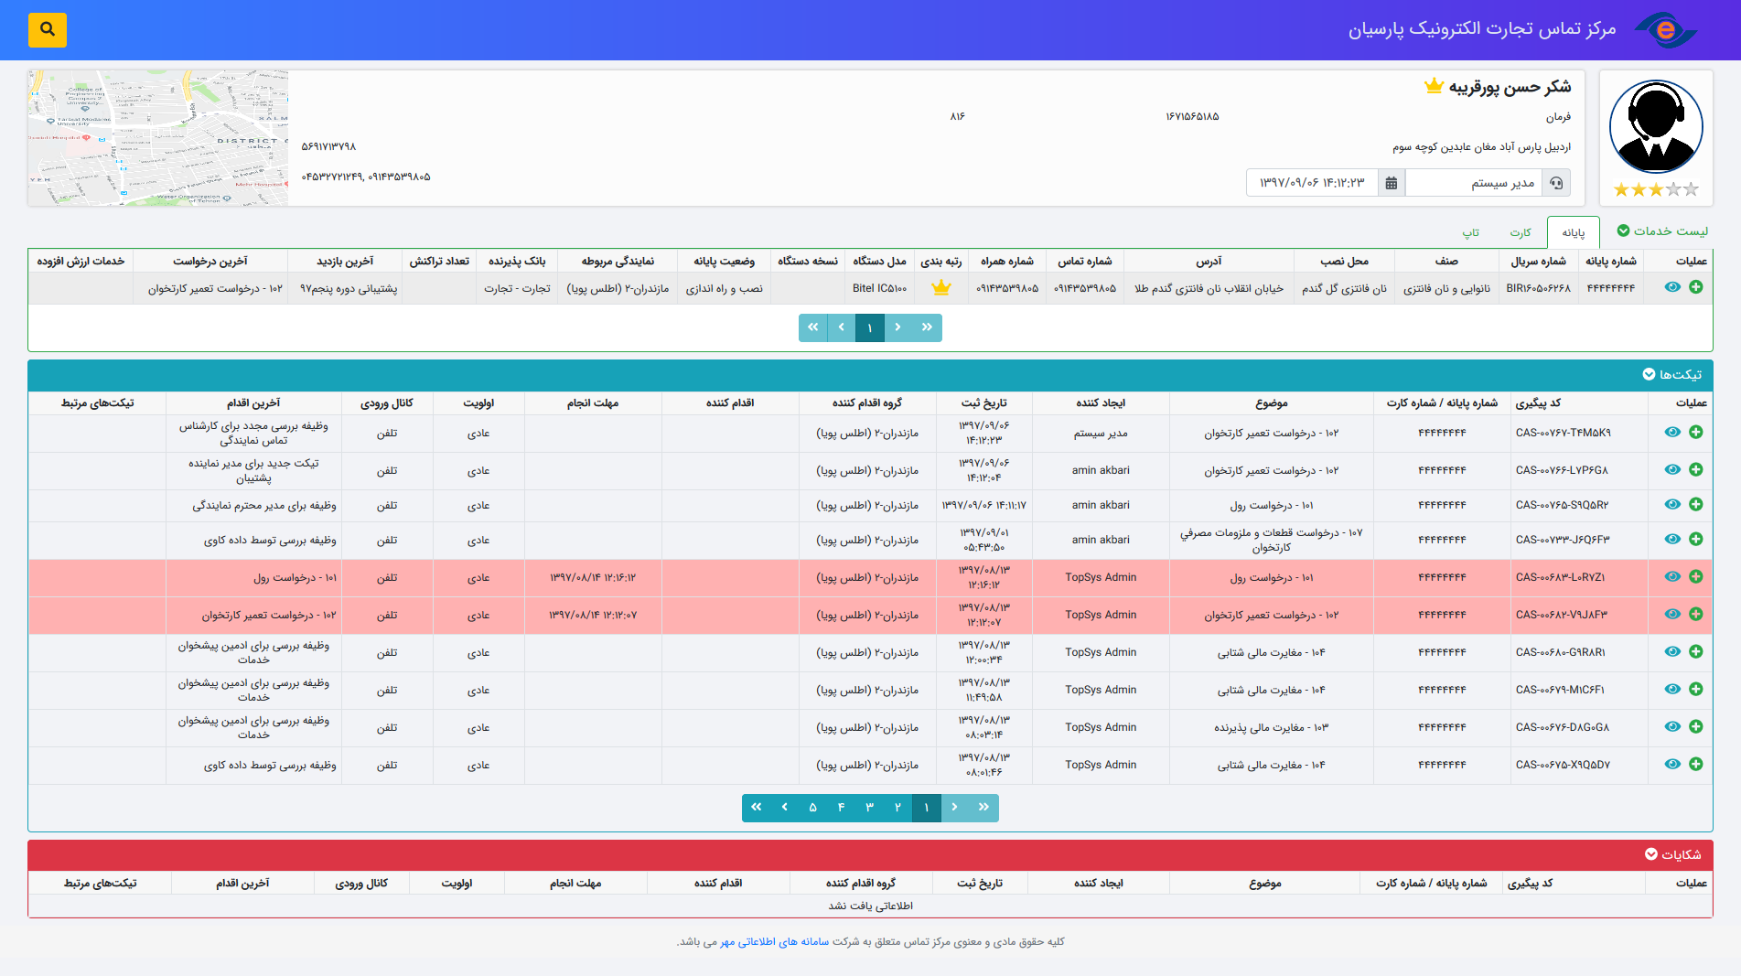View ticket CAS-00733-J6Q643 via eye icon

click(1672, 539)
